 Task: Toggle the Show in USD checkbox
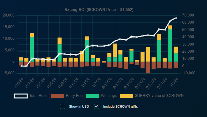point(63,106)
